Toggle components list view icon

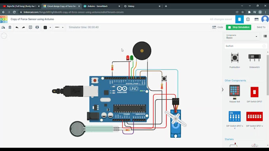pos(265,36)
